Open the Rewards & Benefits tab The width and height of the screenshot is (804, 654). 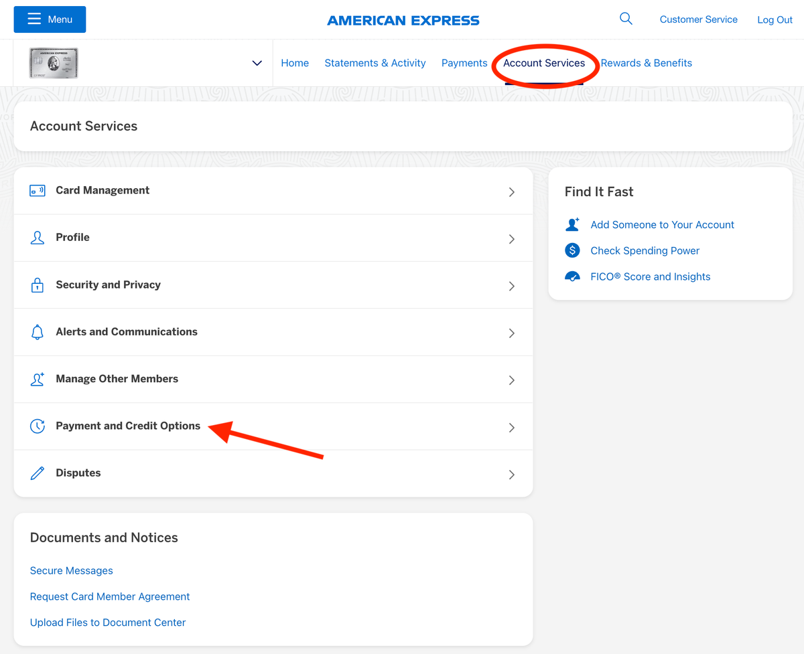click(646, 62)
